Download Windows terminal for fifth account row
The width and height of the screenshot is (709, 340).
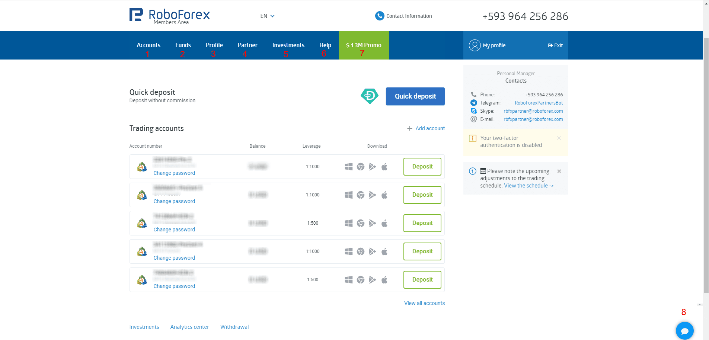(348, 280)
